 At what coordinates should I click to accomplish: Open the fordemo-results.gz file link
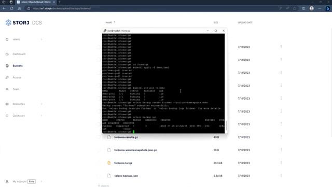point(126,137)
